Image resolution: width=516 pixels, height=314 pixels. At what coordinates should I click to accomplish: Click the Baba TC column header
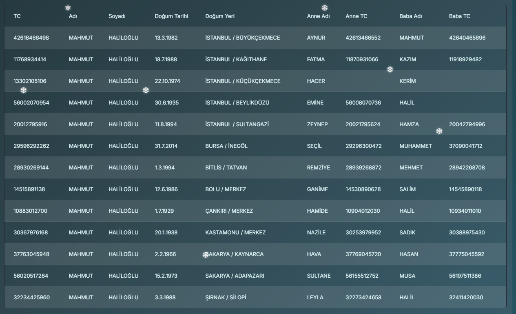click(x=460, y=16)
